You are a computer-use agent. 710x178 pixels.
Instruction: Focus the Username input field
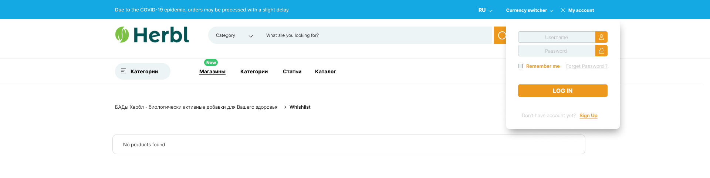pos(557,37)
